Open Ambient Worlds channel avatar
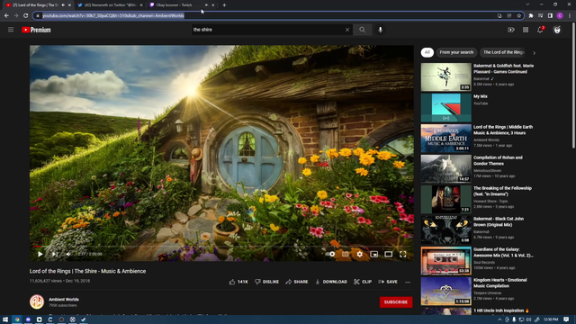Viewport: 576px width, 324px height. click(37, 302)
